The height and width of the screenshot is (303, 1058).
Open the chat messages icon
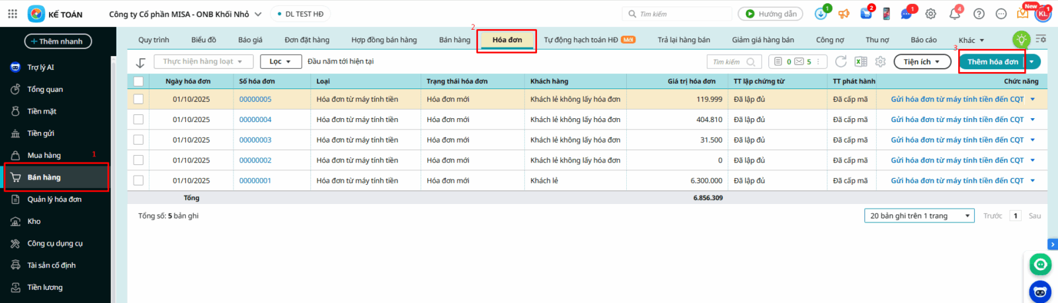pyautogui.click(x=906, y=14)
